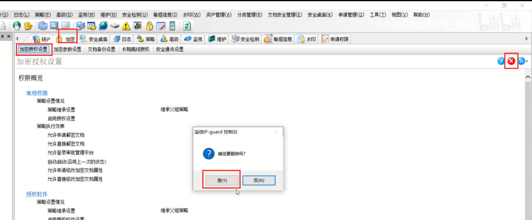Click the padlock icon in the toolbar
532x220 pixels.
coord(150,26)
